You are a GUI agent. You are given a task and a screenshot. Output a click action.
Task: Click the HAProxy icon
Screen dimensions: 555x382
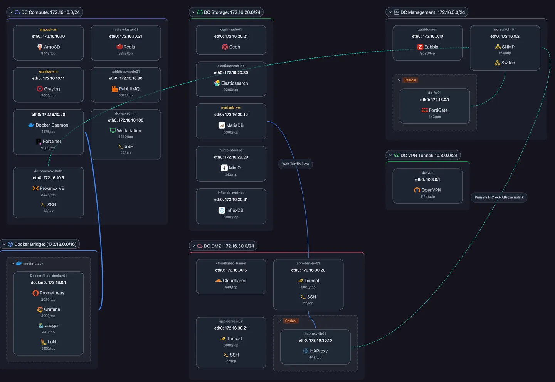[306, 351]
